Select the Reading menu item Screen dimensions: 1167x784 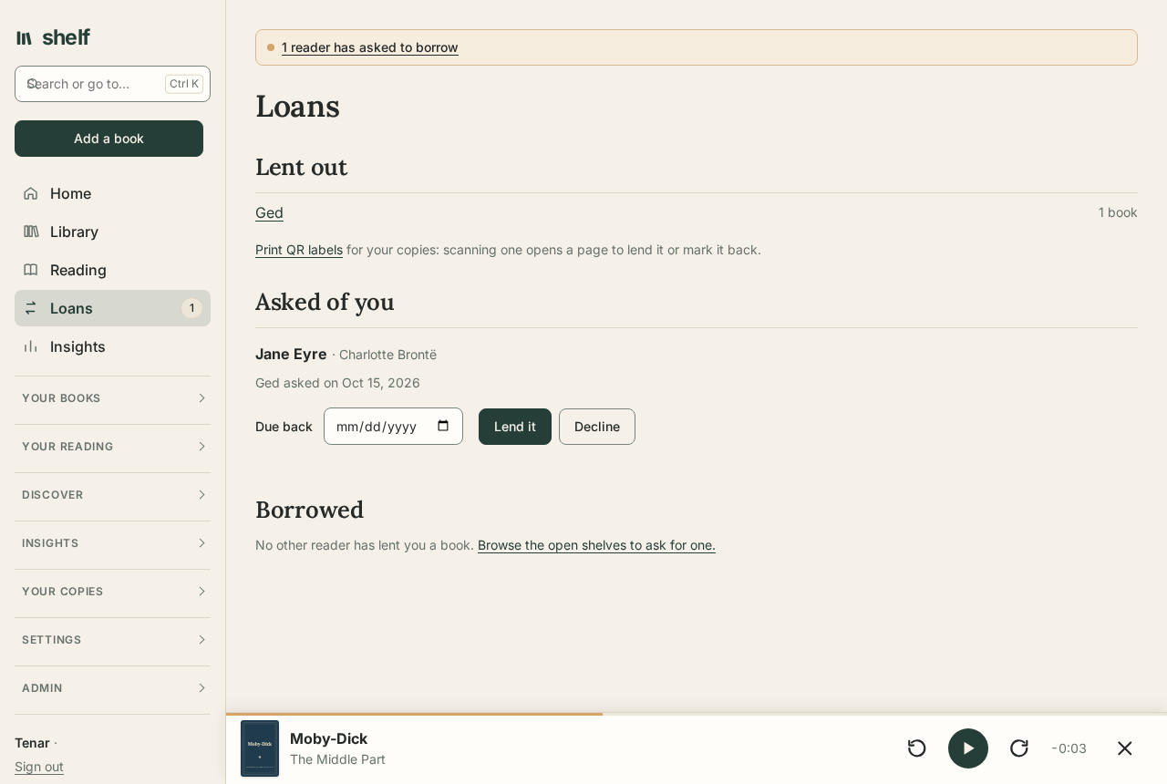[x=112, y=270]
